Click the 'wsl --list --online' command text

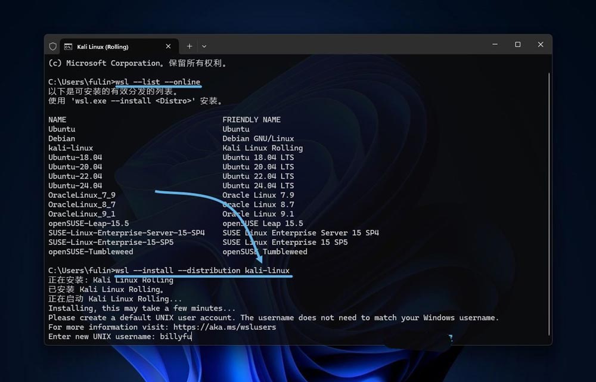coord(157,82)
